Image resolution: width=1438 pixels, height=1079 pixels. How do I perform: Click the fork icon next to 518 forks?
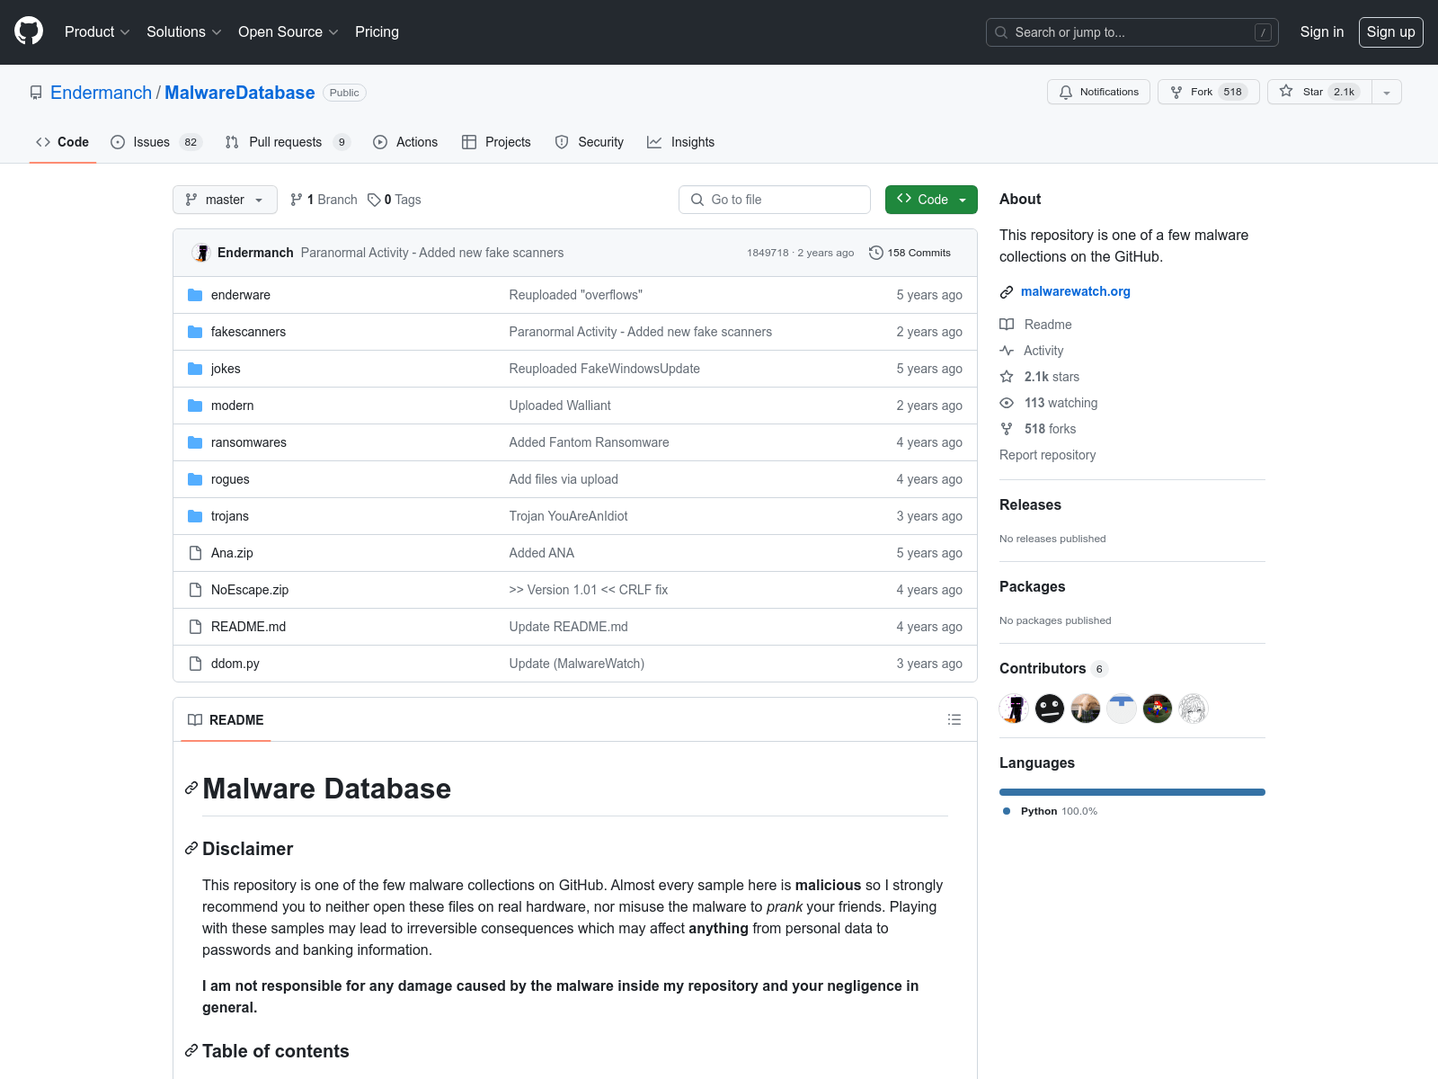pyautogui.click(x=1007, y=429)
